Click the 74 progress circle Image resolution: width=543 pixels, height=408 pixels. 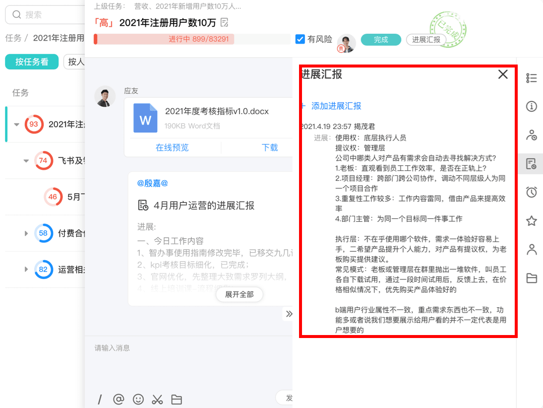pos(43,160)
